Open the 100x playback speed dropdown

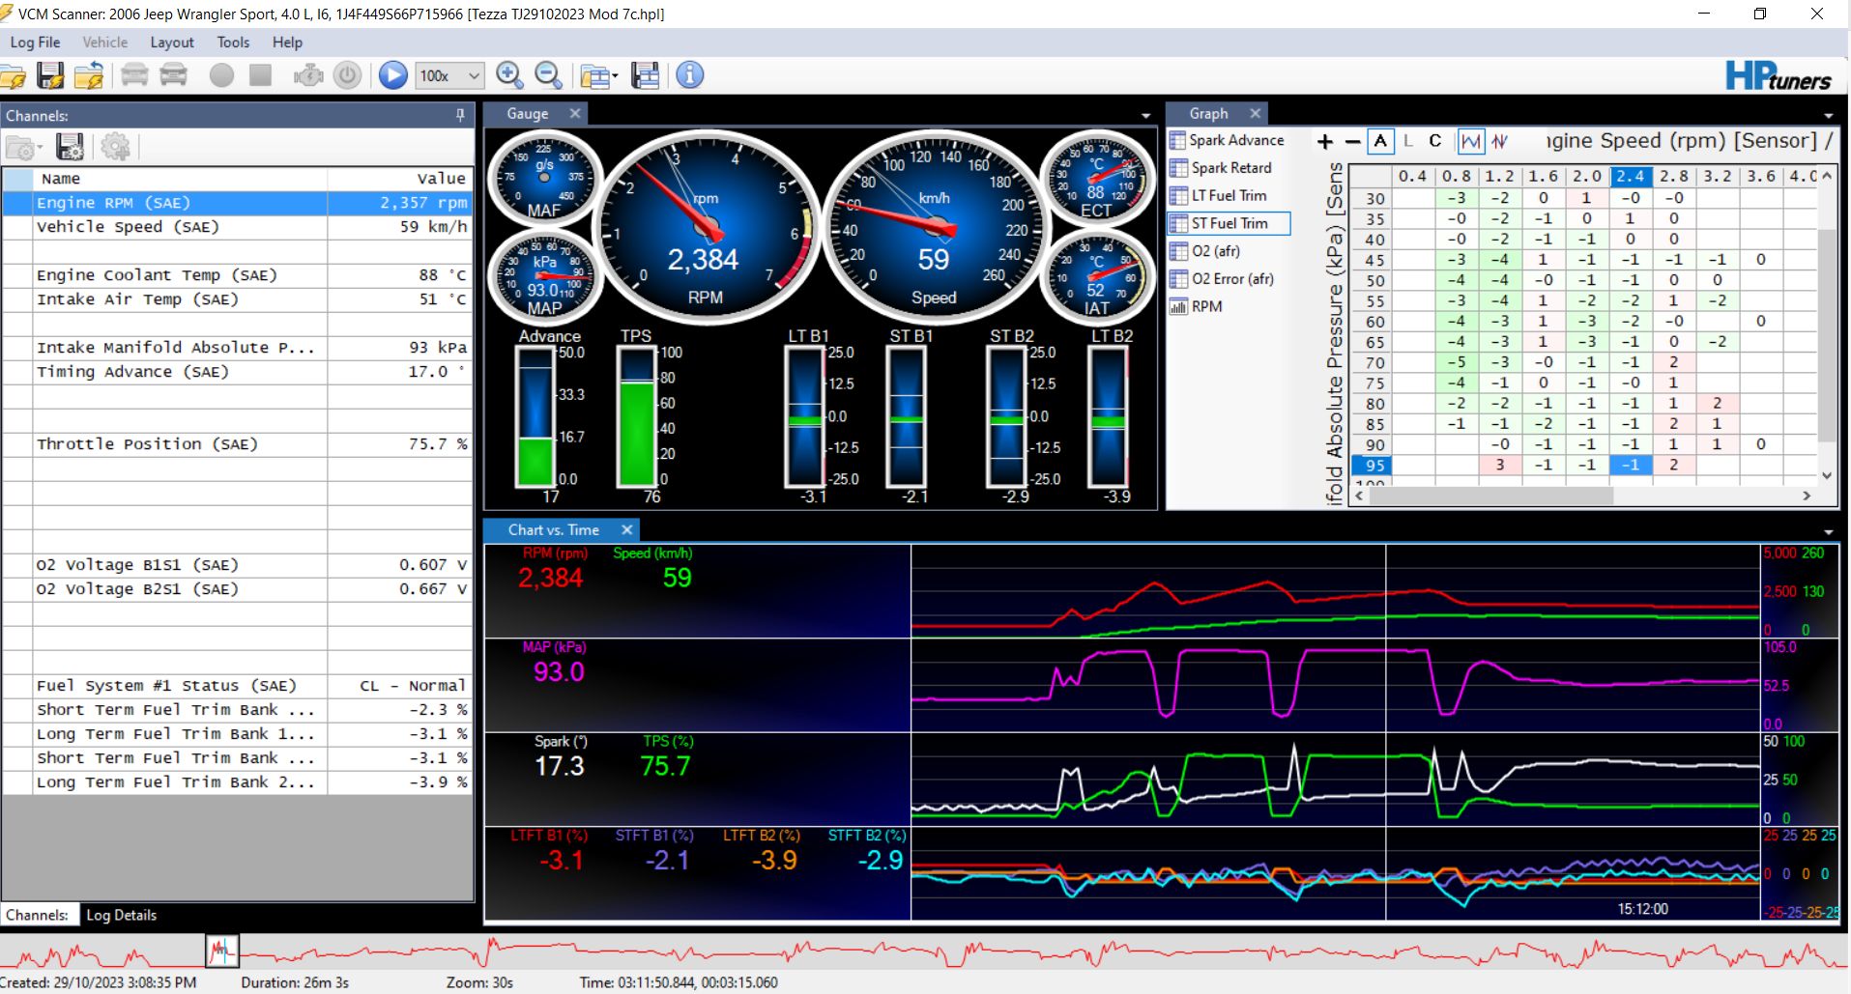pos(474,75)
